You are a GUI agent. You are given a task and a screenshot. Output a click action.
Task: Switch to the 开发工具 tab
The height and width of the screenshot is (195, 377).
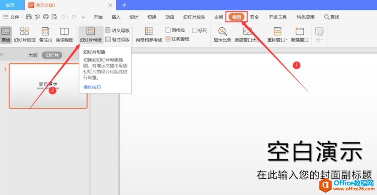click(278, 17)
